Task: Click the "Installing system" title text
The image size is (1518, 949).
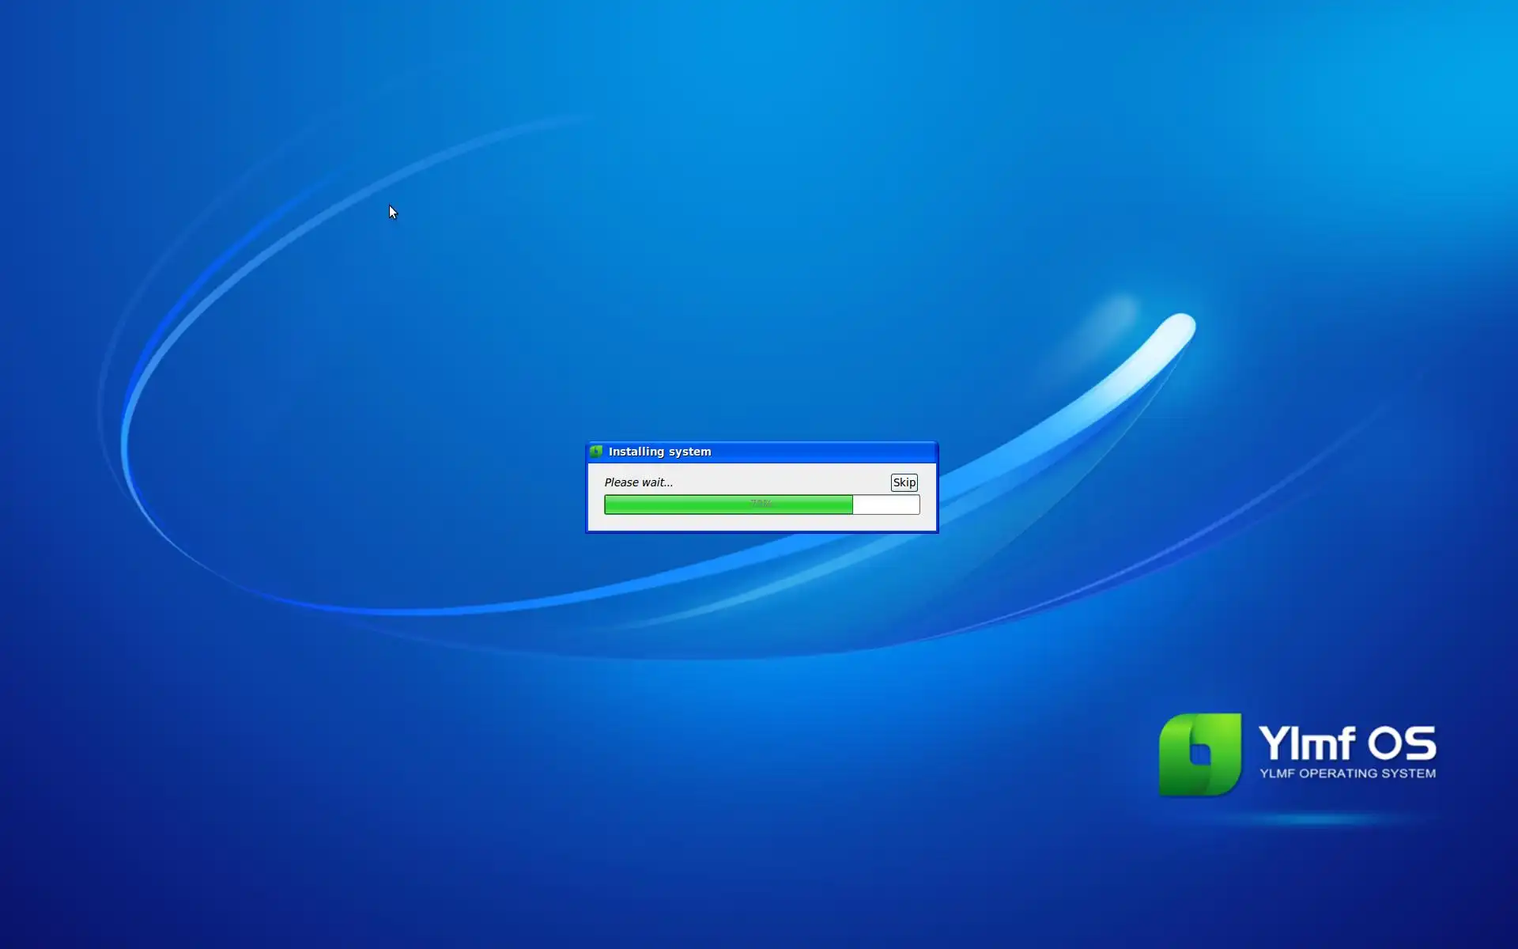Action: [659, 452]
